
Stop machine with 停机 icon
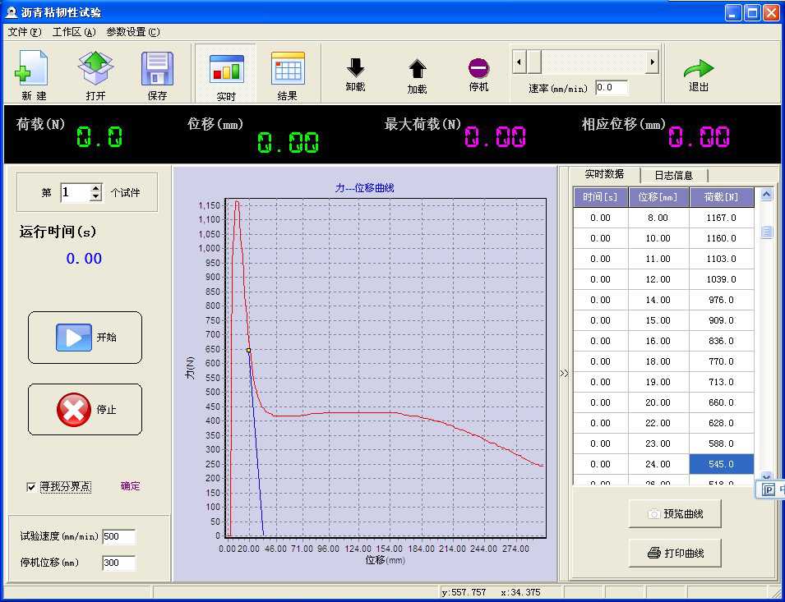click(x=478, y=68)
